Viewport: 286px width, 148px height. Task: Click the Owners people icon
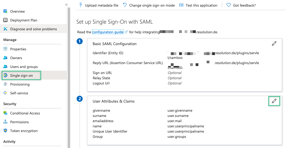coord(6,58)
